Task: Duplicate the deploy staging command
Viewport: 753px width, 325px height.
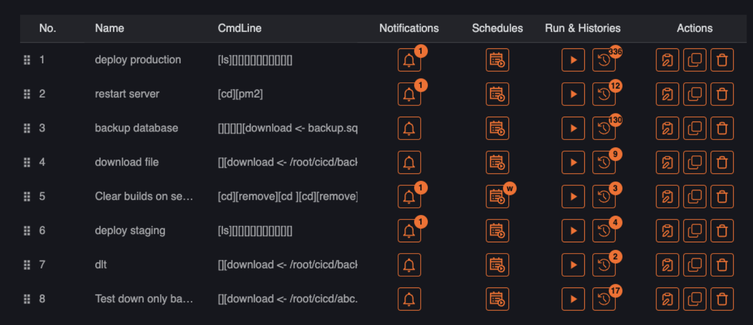Action: coord(694,231)
